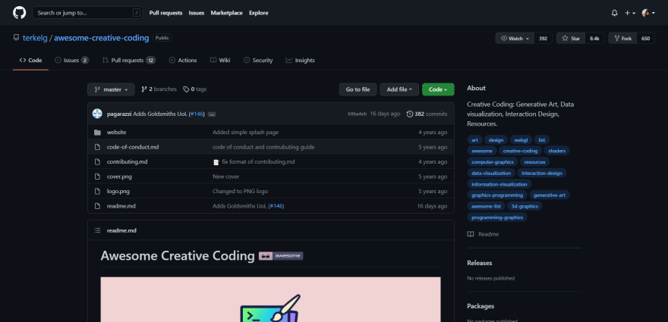Switch to the Pull requests repo tab
Screen dimensions: 668x322
pos(128,61)
